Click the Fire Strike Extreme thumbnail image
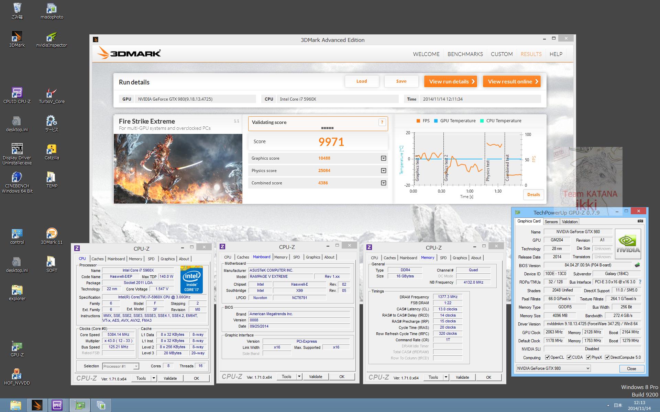The image size is (660, 412). pyautogui.click(x=178, y=169)
